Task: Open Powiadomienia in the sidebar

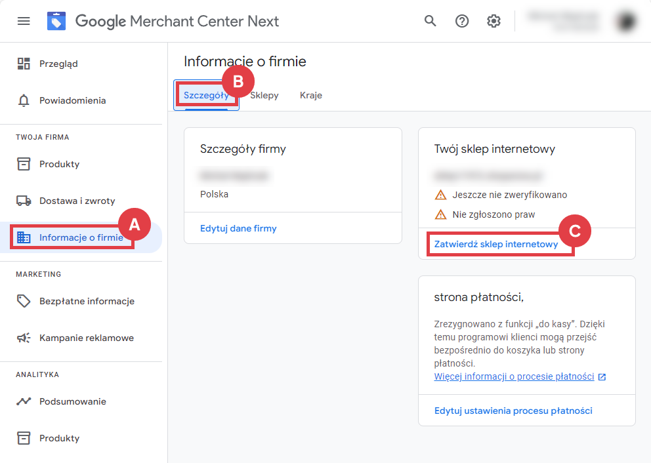Action: click(73, 100)
